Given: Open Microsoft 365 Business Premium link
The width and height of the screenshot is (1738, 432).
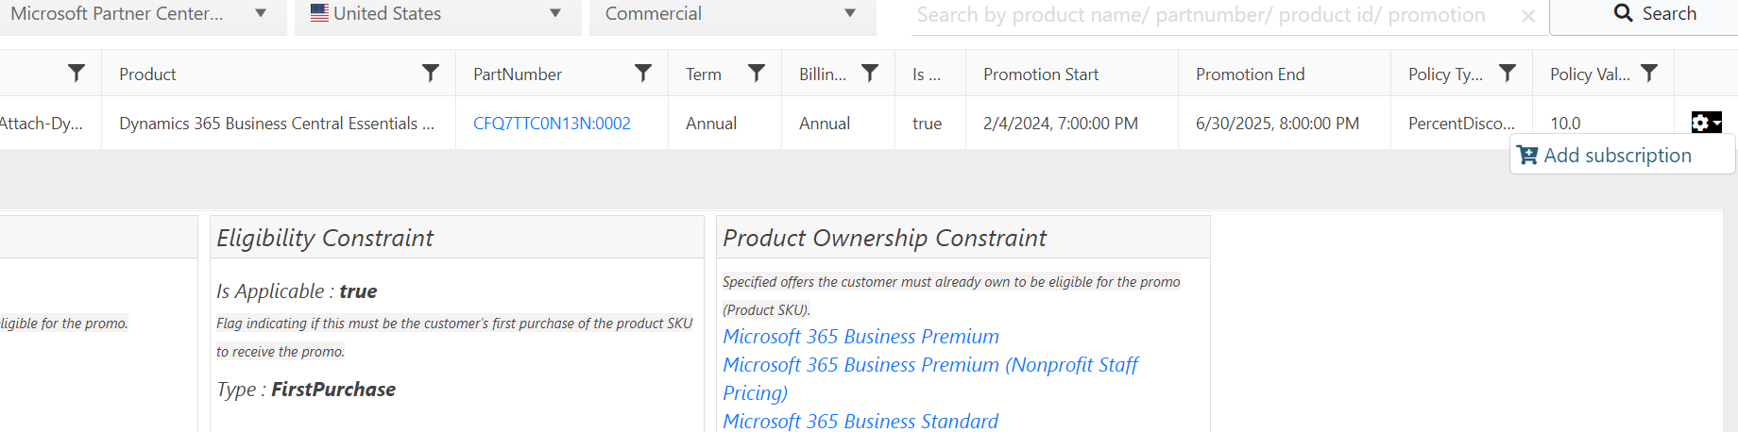Looking at the screenshot, I should pyautogui.click(x=860, y=337).
